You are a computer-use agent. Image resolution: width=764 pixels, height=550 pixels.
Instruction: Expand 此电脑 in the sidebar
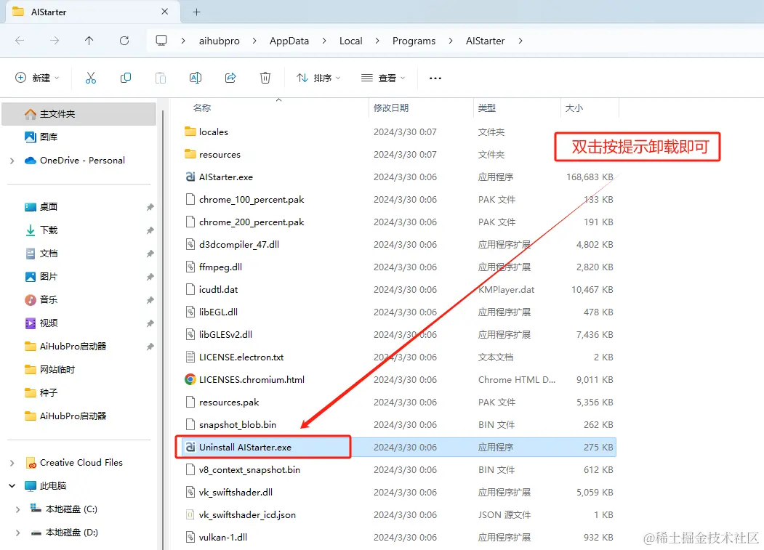click(13, 485)
